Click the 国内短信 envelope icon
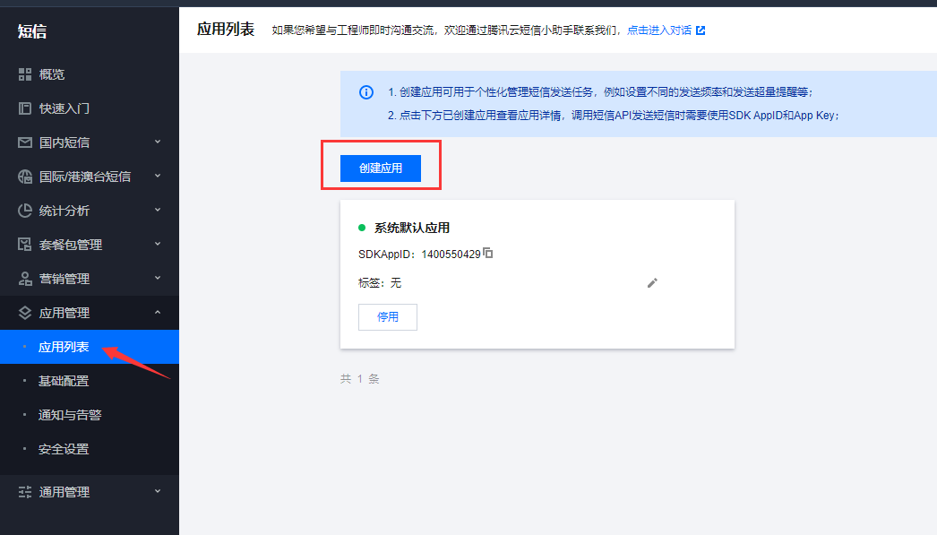 click(24, 142)
